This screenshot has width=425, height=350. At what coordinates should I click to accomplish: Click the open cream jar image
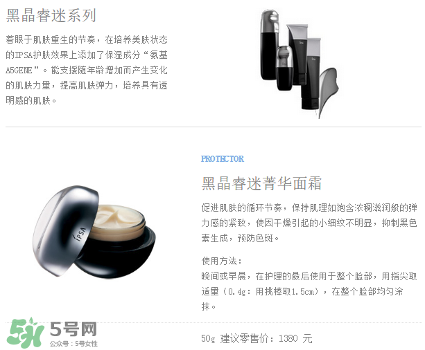(x=94, y=232)
